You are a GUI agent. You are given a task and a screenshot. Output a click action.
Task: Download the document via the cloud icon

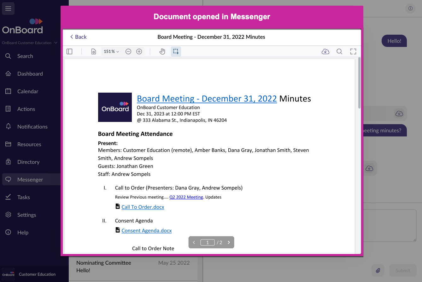point(325,52)
